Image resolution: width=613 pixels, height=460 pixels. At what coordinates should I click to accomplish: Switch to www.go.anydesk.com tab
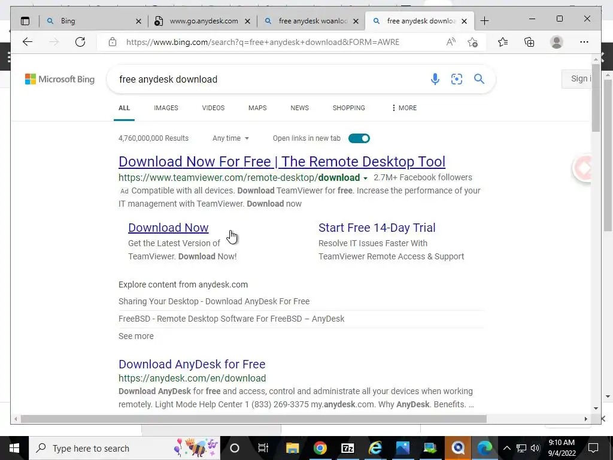pyautogui.click(x=202, y=21)
